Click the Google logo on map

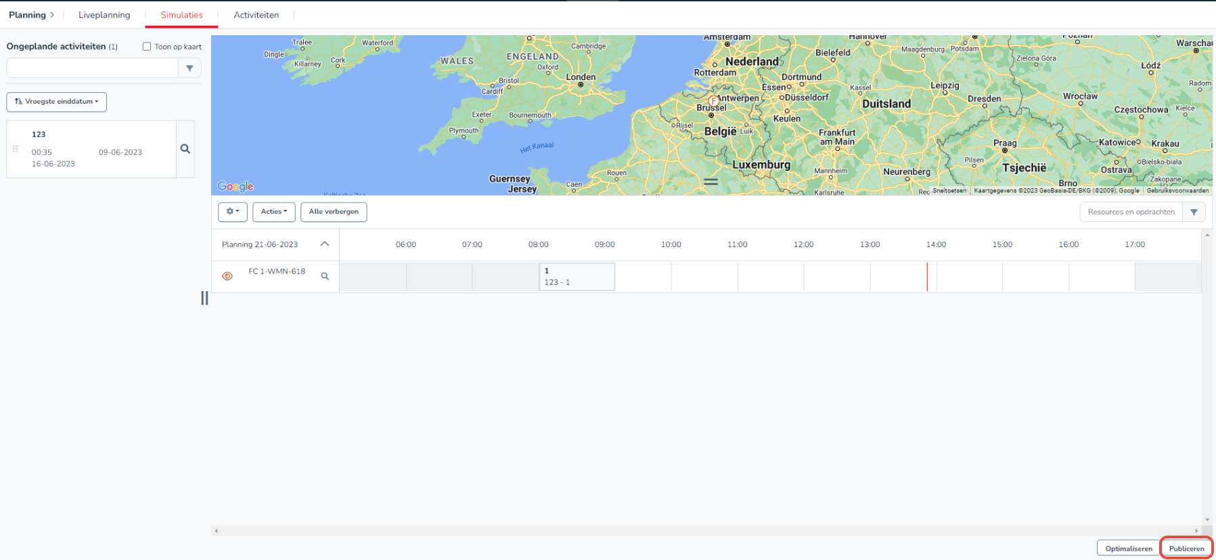[x=235, y=186]
